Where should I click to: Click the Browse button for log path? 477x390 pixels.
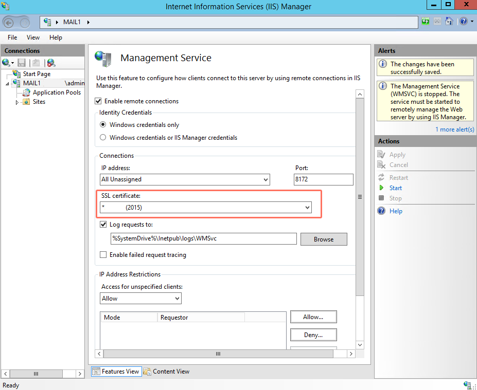324,239
